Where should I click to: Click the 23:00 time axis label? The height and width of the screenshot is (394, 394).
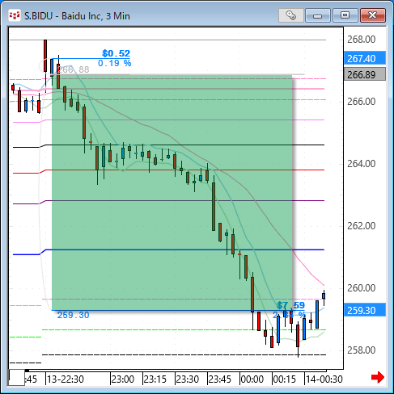coord(123,379)
